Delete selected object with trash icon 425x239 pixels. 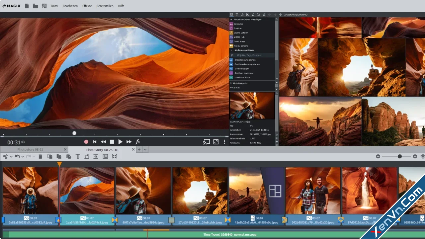41,156
